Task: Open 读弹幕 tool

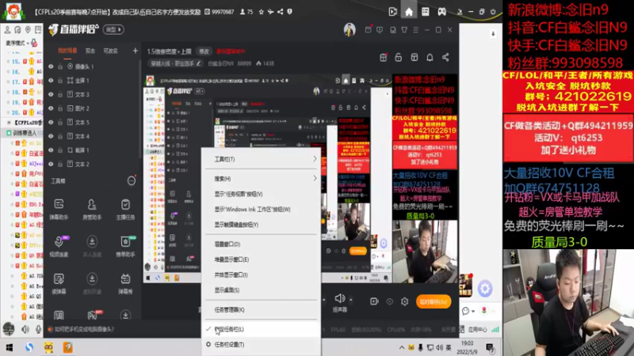Action: [59, 283]
